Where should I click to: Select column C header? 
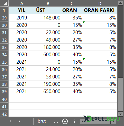click(x=72, y=3)
